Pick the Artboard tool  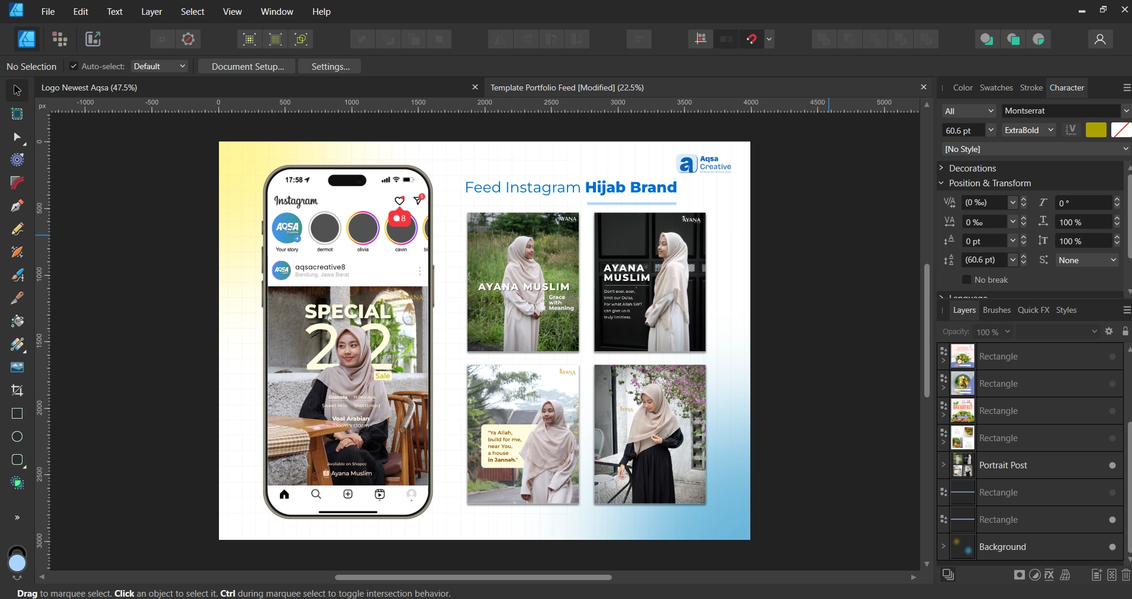(x=17, y=114)
